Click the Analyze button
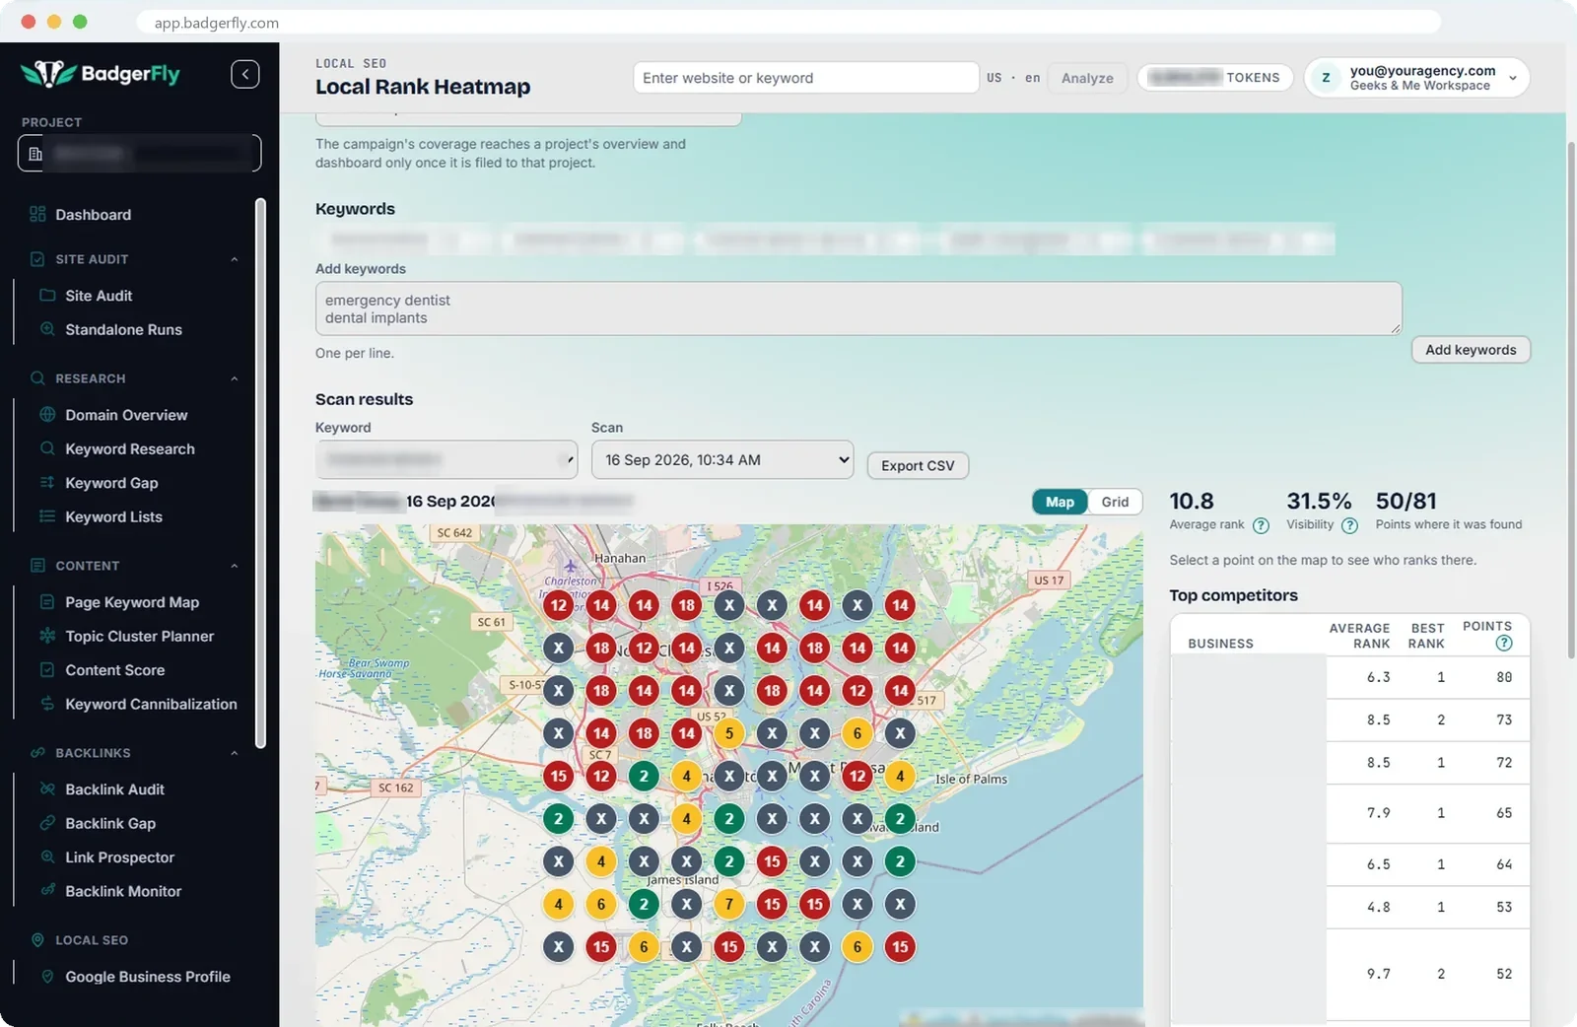 [x=1087, y=78]
